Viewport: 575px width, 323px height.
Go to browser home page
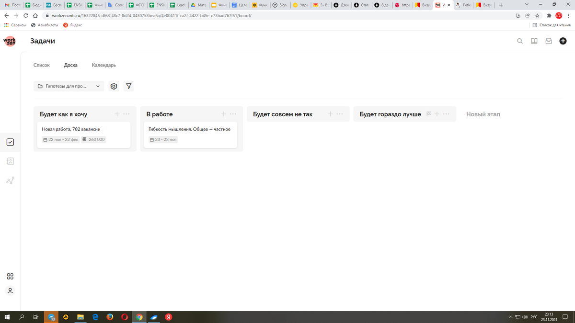(35, 15)
